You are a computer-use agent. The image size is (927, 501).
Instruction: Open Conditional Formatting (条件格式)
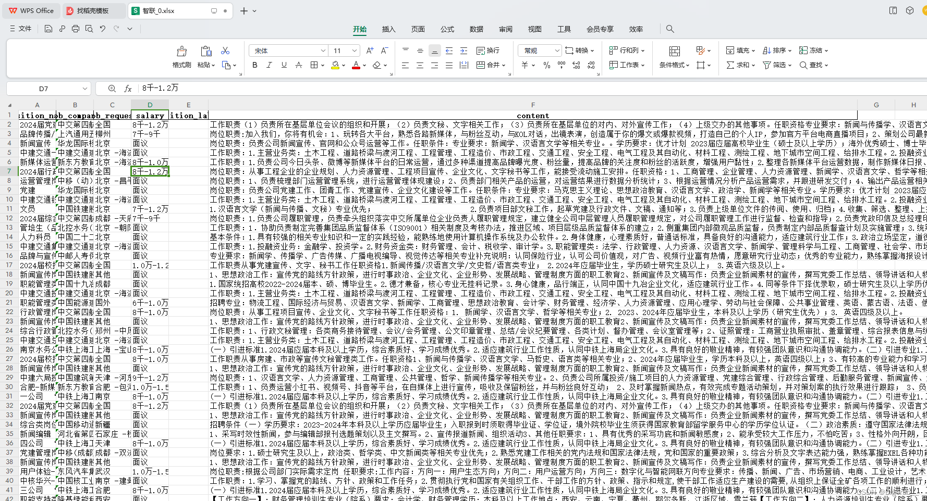(674, 57)
